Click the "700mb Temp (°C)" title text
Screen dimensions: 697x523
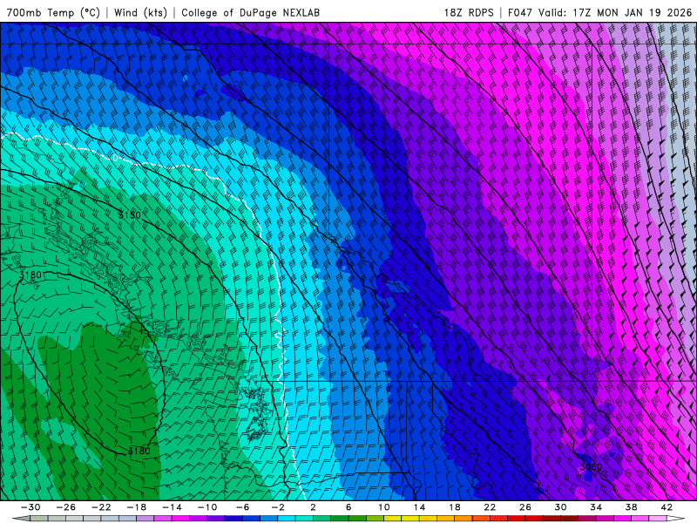(53, 12)
